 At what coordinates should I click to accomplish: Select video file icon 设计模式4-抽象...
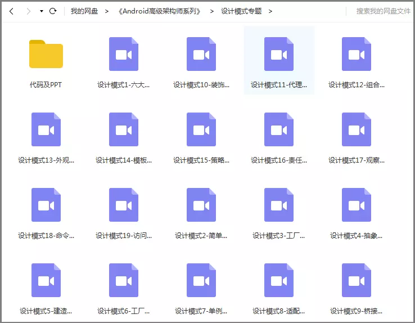[x=357, y=205]
